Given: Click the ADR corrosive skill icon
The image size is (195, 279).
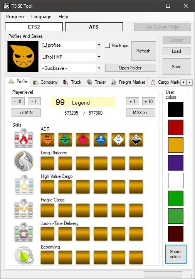Looking at the screenshot, I should 136,140.
